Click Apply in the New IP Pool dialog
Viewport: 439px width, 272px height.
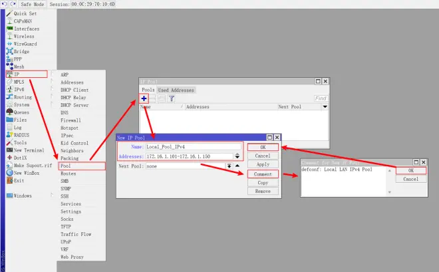(263, 164)
